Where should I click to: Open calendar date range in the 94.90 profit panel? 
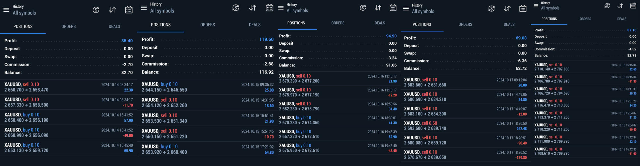[393, 8]
